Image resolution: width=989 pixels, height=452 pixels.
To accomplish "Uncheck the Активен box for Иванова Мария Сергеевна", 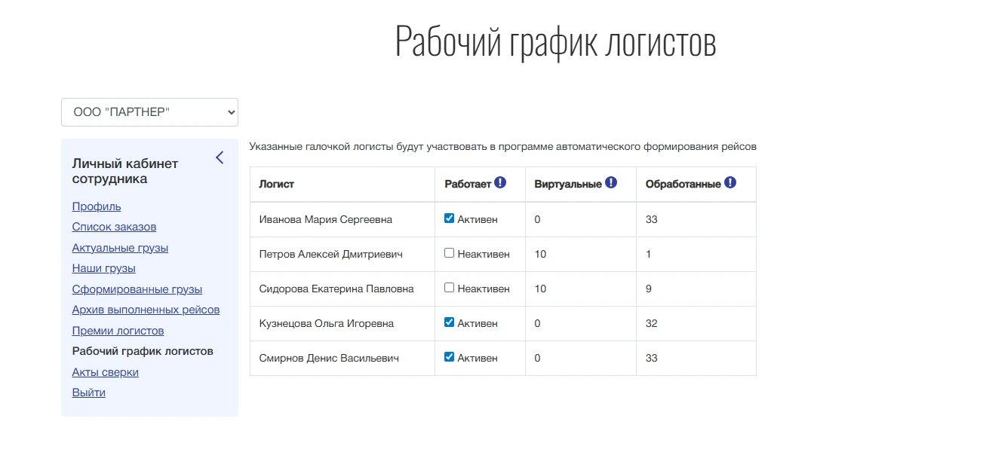I will pyautogui.click(x=450, y=218).
